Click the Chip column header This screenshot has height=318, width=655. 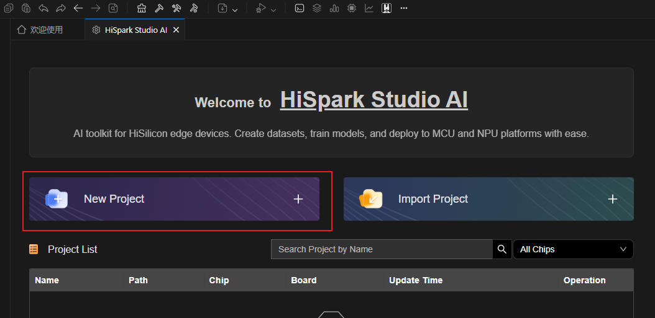coord(219,280)
